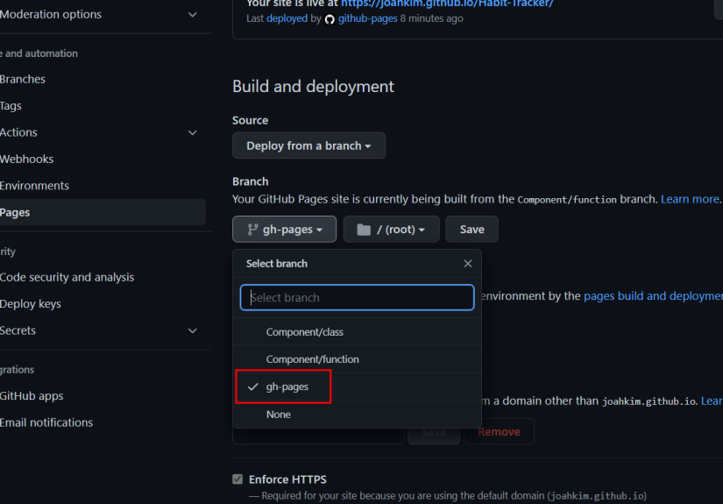
Task: Click the deployed link
Action: click(287, 18)
